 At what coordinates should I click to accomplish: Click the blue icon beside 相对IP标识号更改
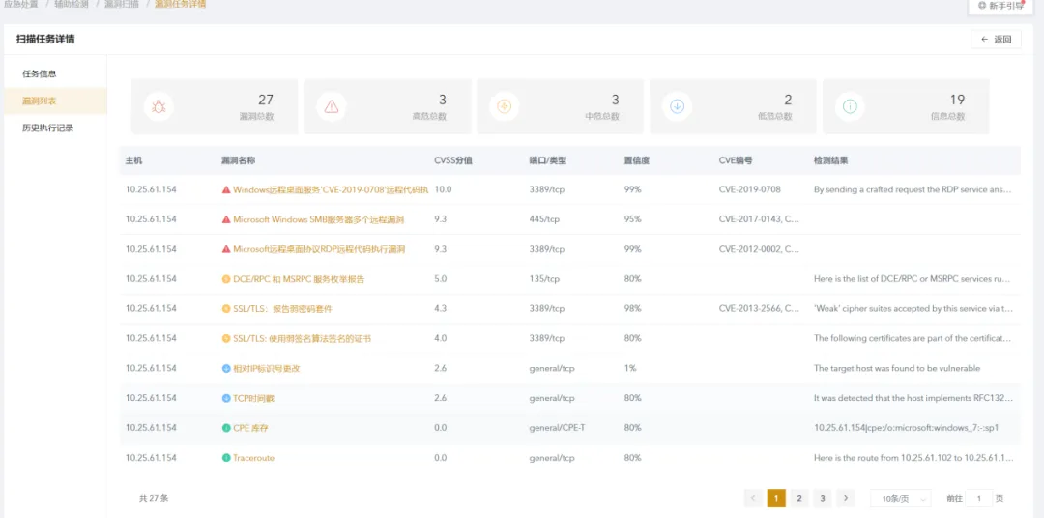[225, 368]
